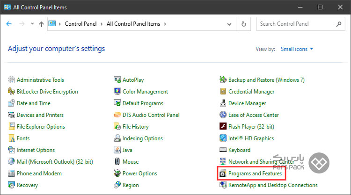
Task: Click the Recovery icon
Action: point(11,185)
